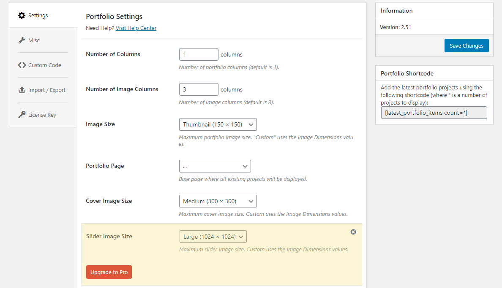The image size is (502, 288).
Task: Open the Custom Code section
Action: click(x=43, y=65)
